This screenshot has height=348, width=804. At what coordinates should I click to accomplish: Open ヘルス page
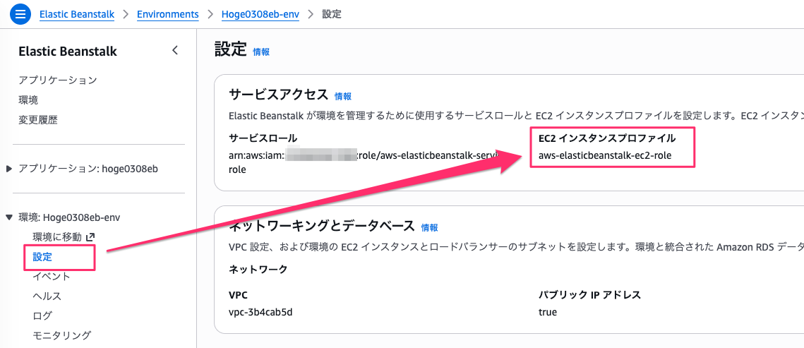pos(47,296)
